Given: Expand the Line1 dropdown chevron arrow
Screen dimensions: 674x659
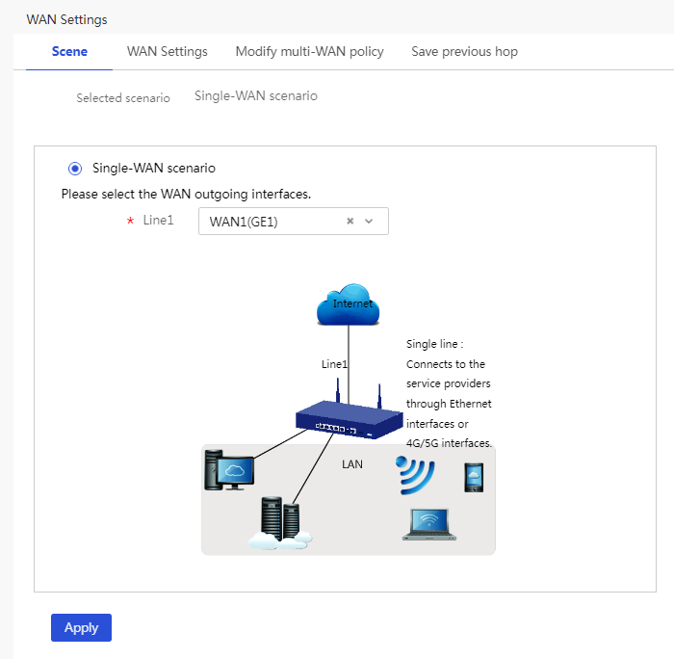Looking at the screenshot, I should pyautogui.click(x=369, y=221).
